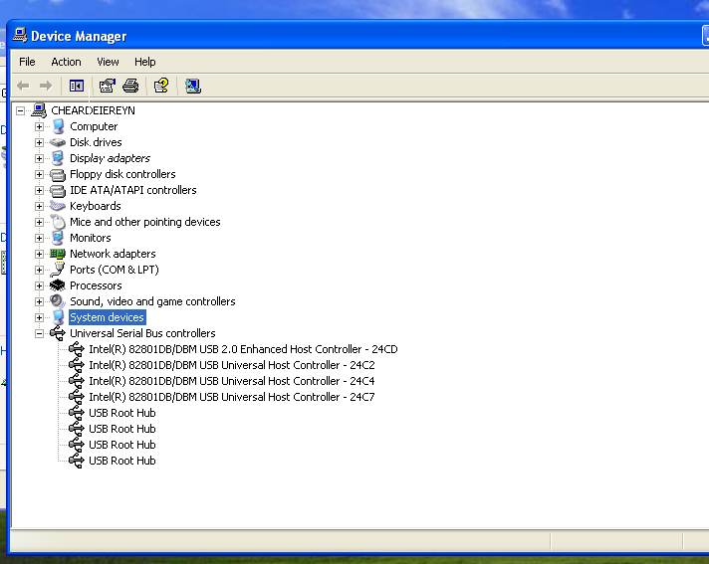Select the System devices label

[108, 317]
